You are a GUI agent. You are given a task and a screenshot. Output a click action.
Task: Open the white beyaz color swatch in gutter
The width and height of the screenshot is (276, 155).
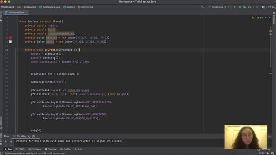click(10, 42)
